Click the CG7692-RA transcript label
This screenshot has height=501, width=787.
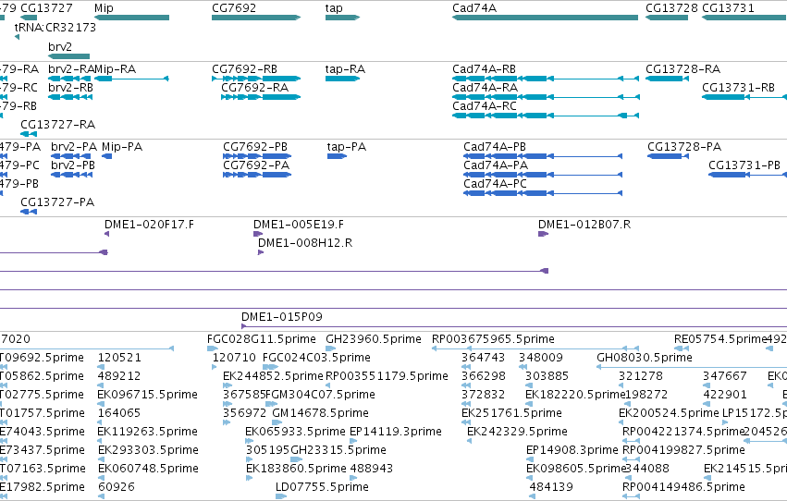[255, 87]
